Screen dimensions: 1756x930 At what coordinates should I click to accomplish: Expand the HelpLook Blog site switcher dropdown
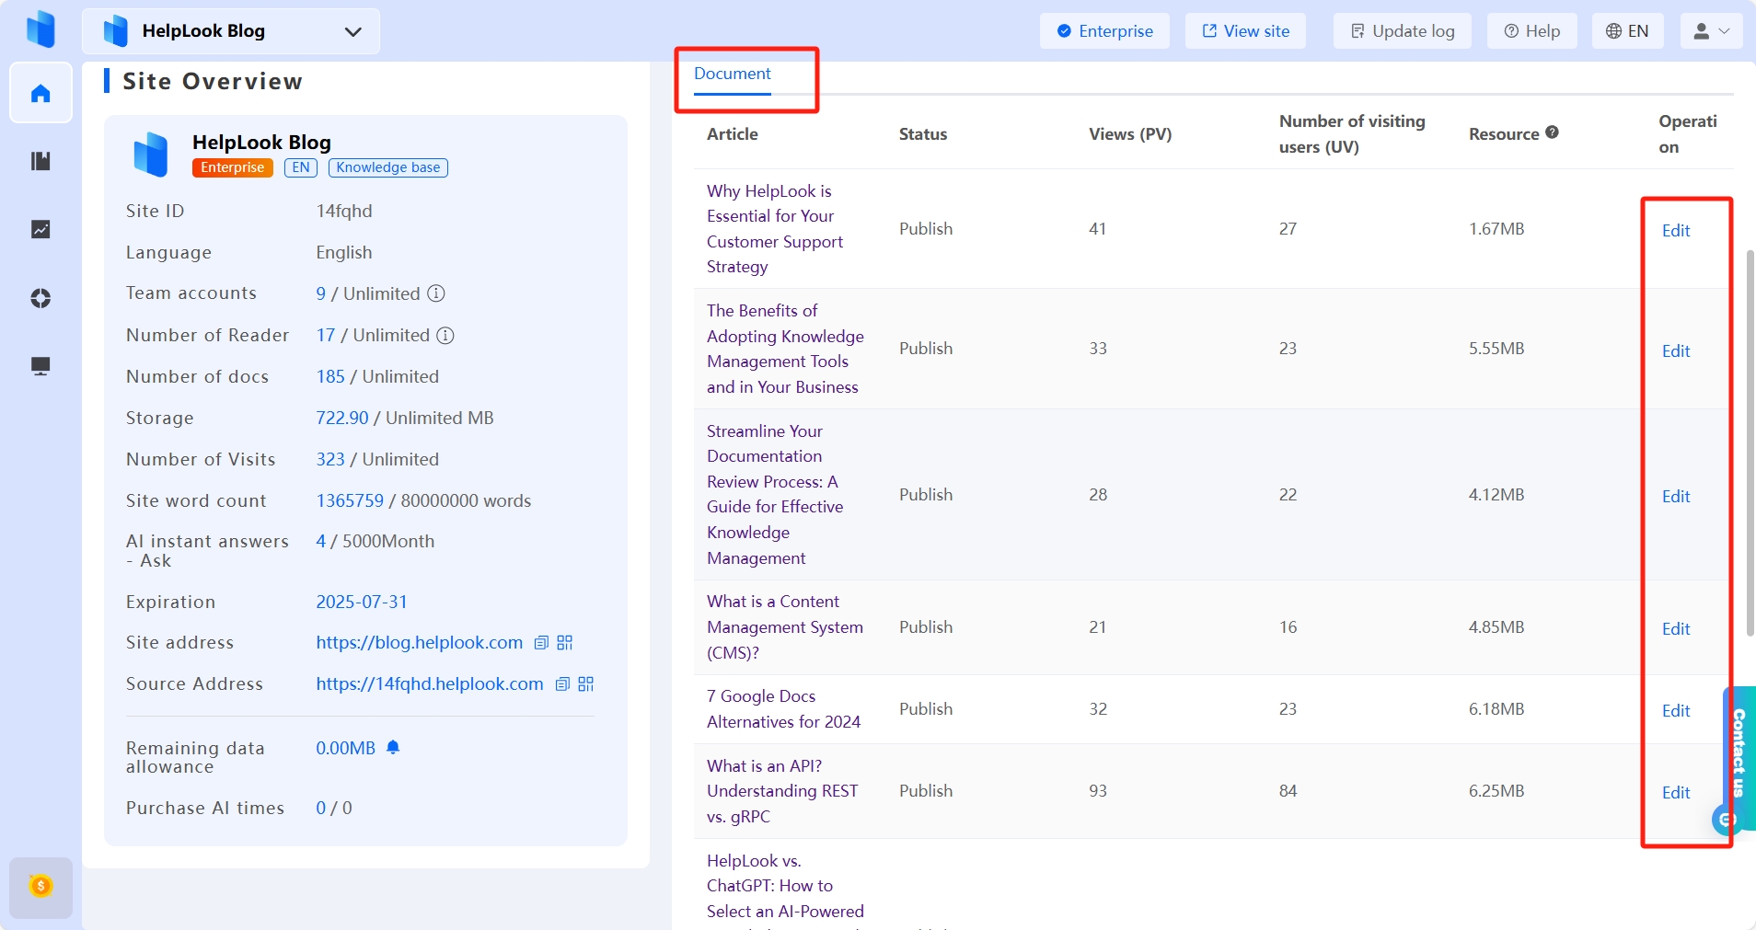(352, 31)
